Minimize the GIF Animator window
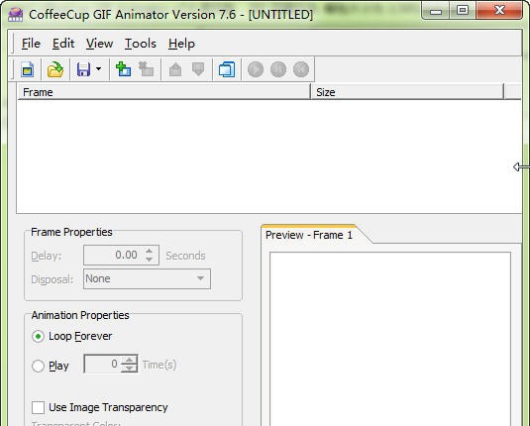Screen dimensions: 530x426 point(436,11)
